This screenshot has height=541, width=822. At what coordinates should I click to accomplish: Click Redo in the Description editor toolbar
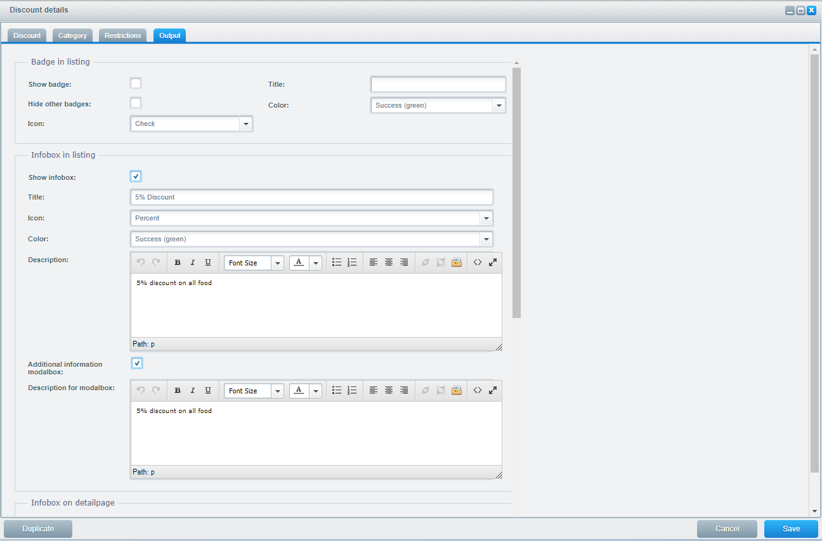click(156, 263)
